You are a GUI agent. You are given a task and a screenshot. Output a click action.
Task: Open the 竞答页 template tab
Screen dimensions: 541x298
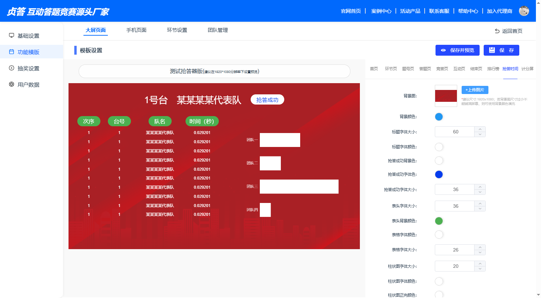click(442, 69)
